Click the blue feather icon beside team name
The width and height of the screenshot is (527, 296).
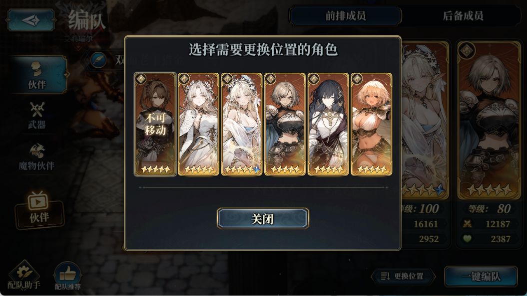pyautogui.click(x=99, y=61)
